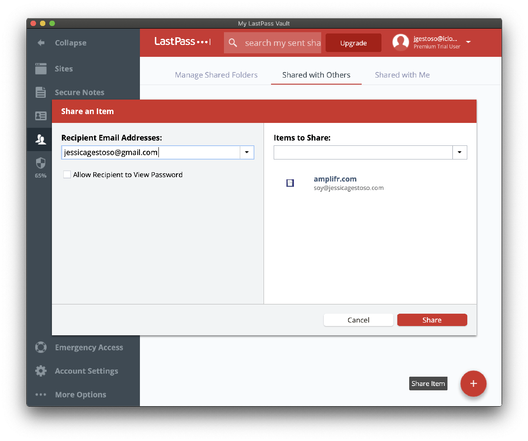Enable Allow Recipient to View Password

coord(67,174)
